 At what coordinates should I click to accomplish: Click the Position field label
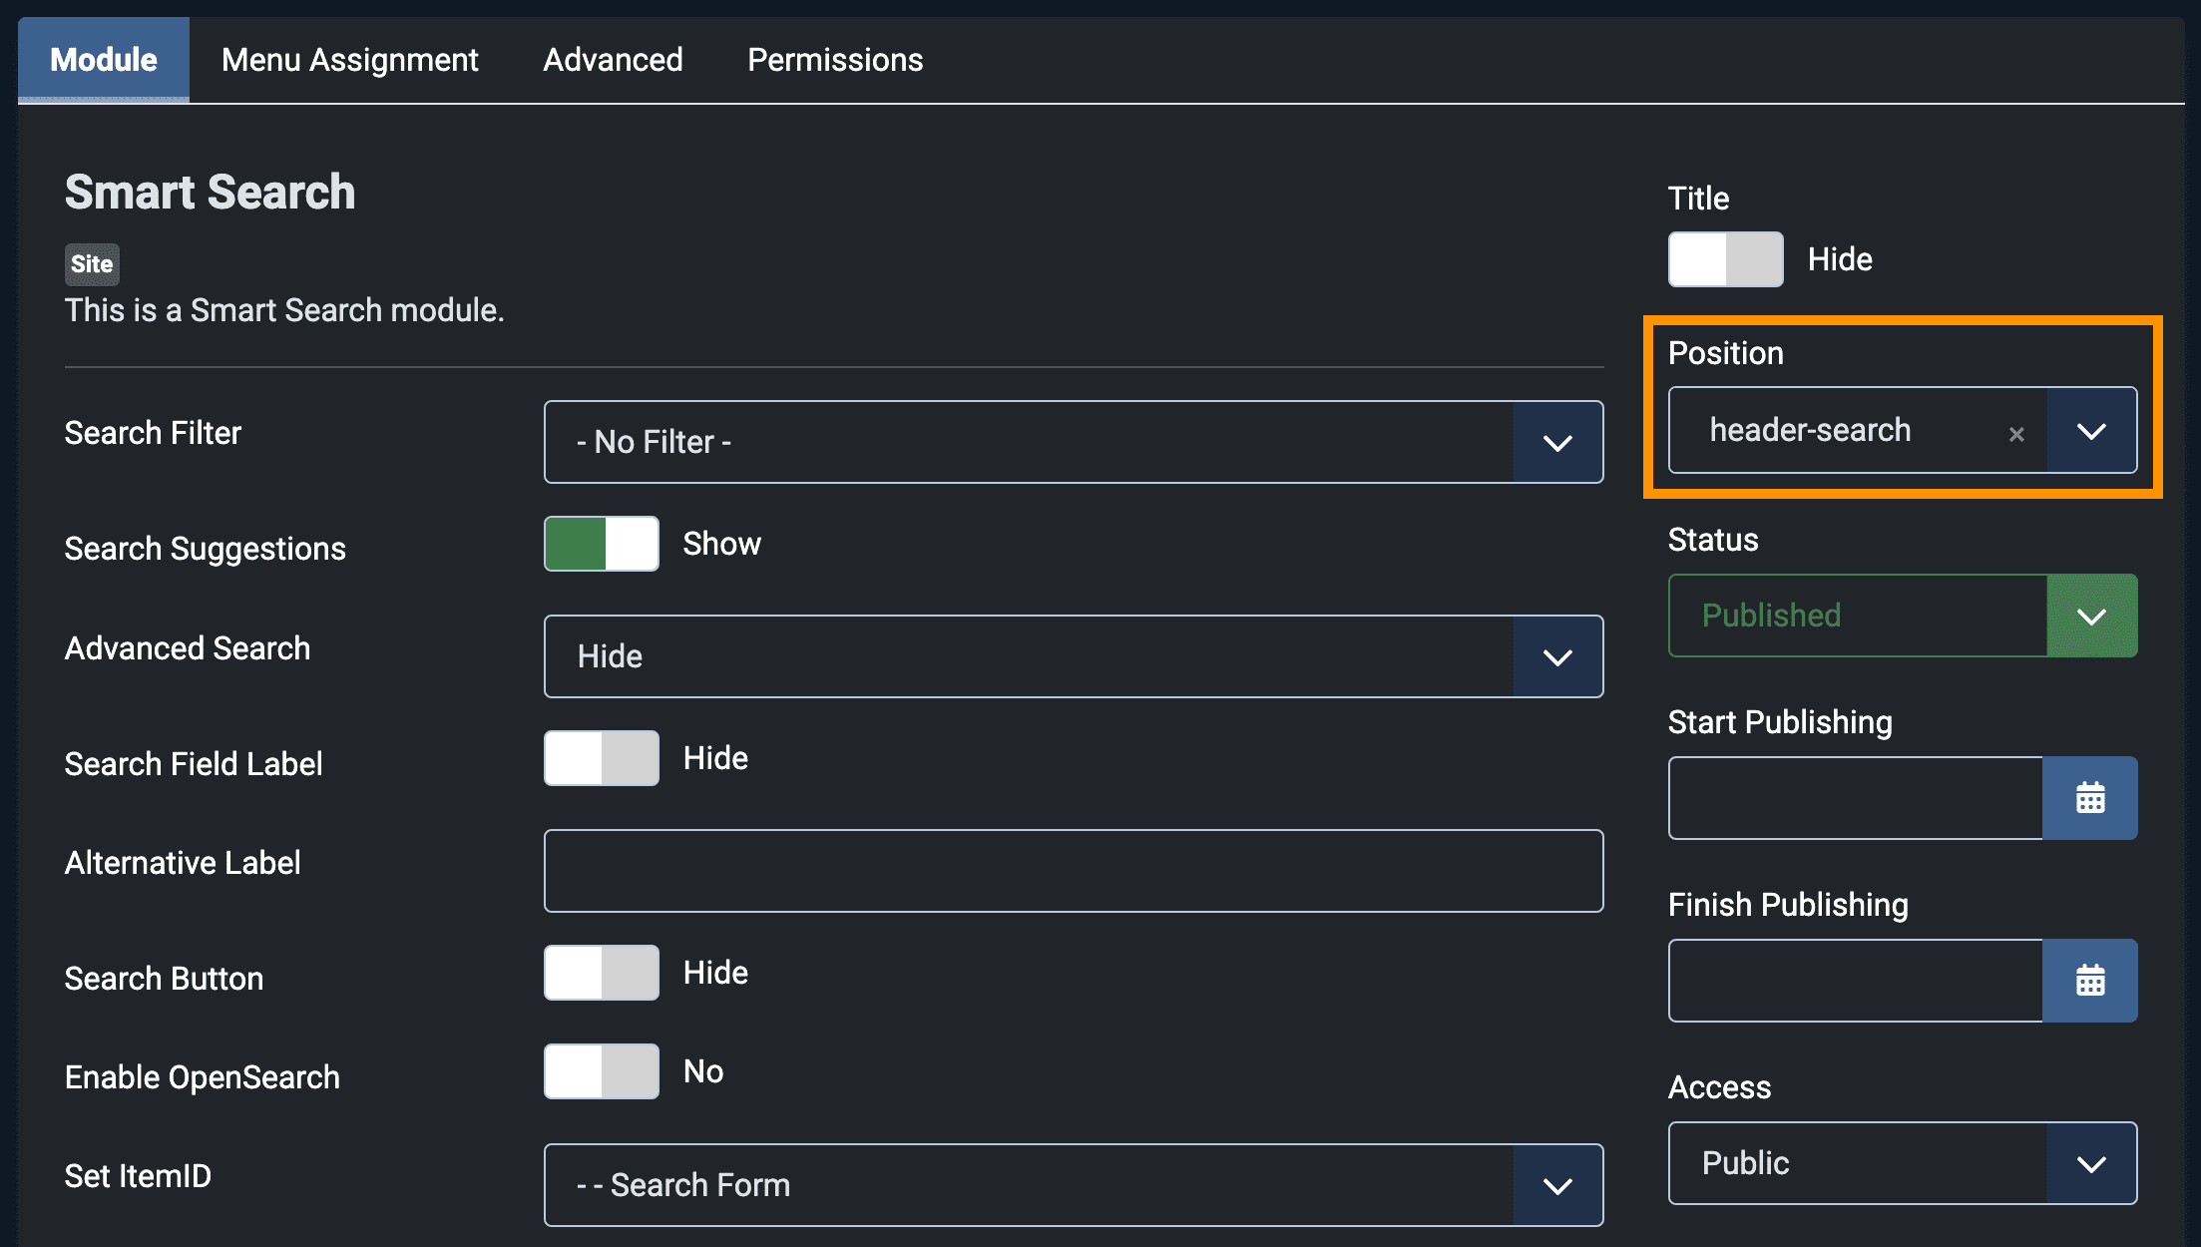coord(1726,353)
